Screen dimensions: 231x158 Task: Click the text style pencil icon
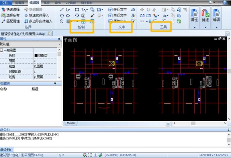tap(133, 15)
